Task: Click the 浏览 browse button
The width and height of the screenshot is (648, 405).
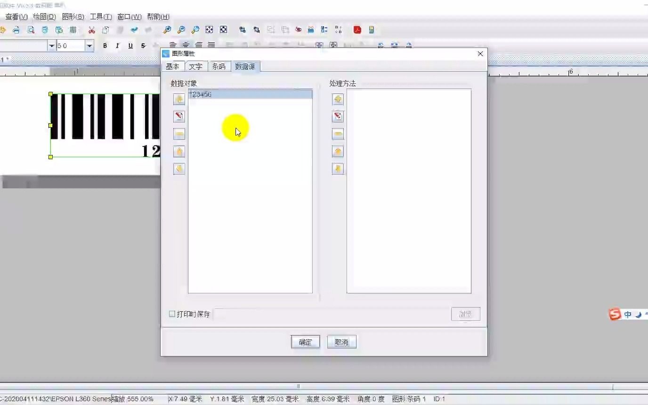Action: click(x=465, y=314)
